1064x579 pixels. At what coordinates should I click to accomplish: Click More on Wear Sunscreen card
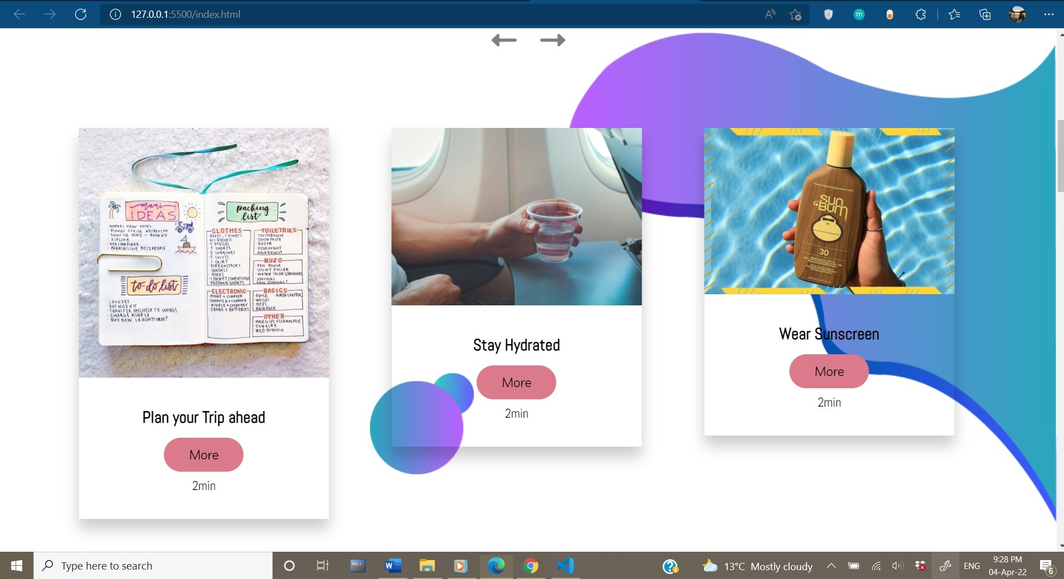pyautogui.click(x=829, y=372)
